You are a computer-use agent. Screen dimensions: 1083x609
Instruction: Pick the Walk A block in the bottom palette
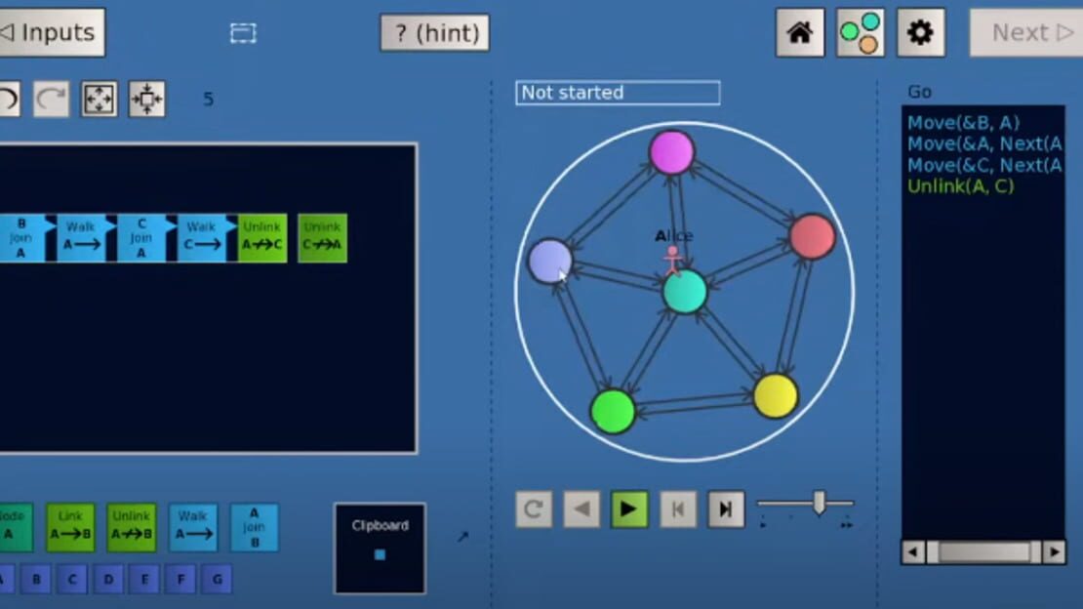pyautogui.click(x=193, y=527)
